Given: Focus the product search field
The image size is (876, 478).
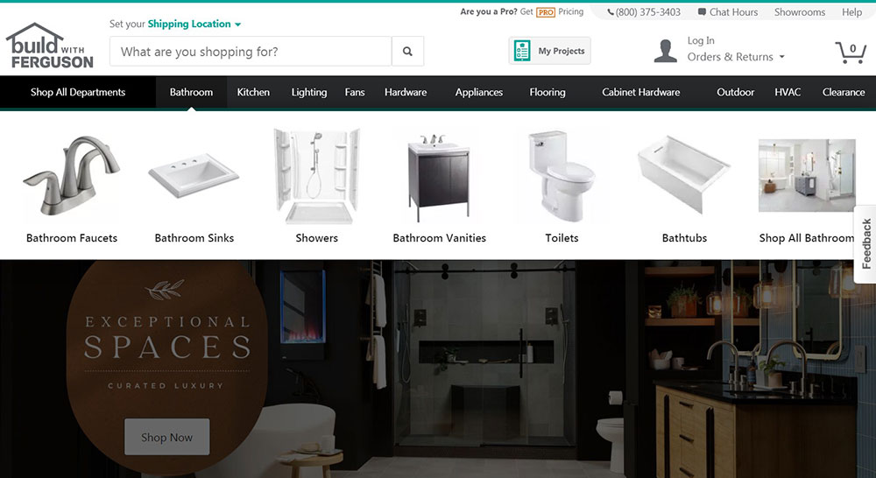Looking at the screenshot, I should [x=251, y=52].
